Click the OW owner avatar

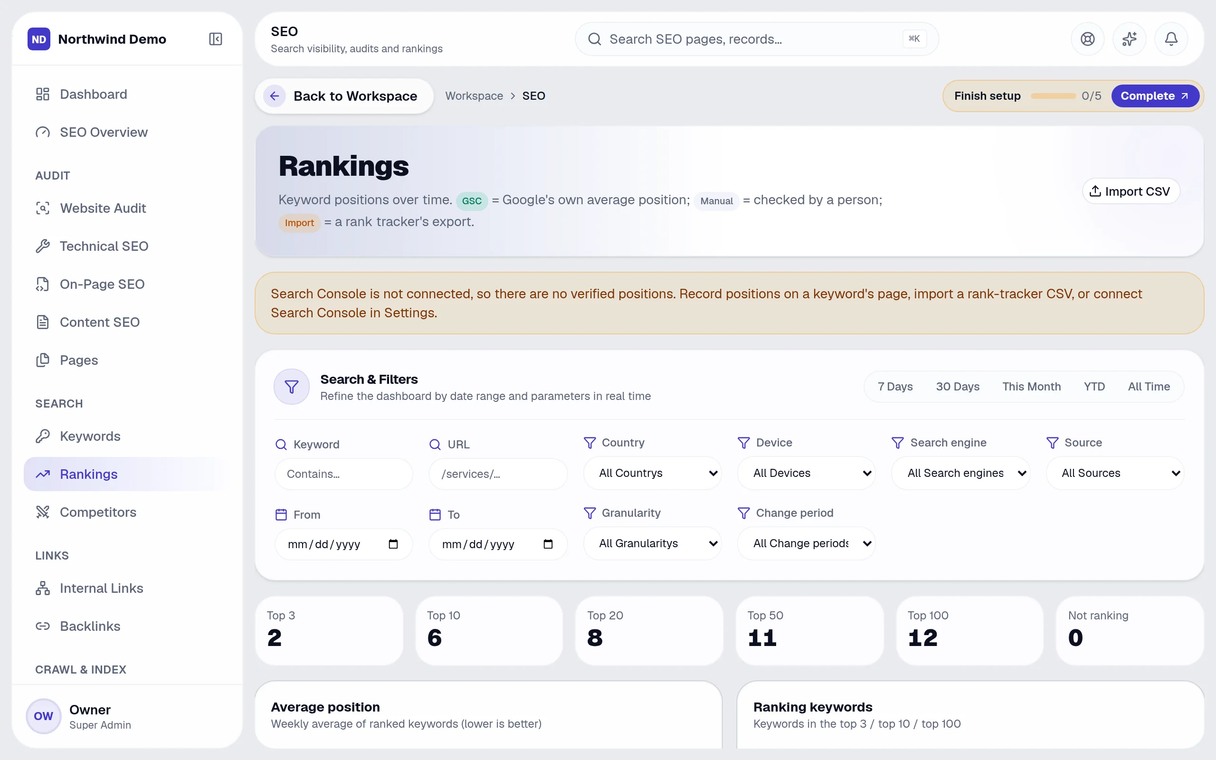(x=43, y=716)
